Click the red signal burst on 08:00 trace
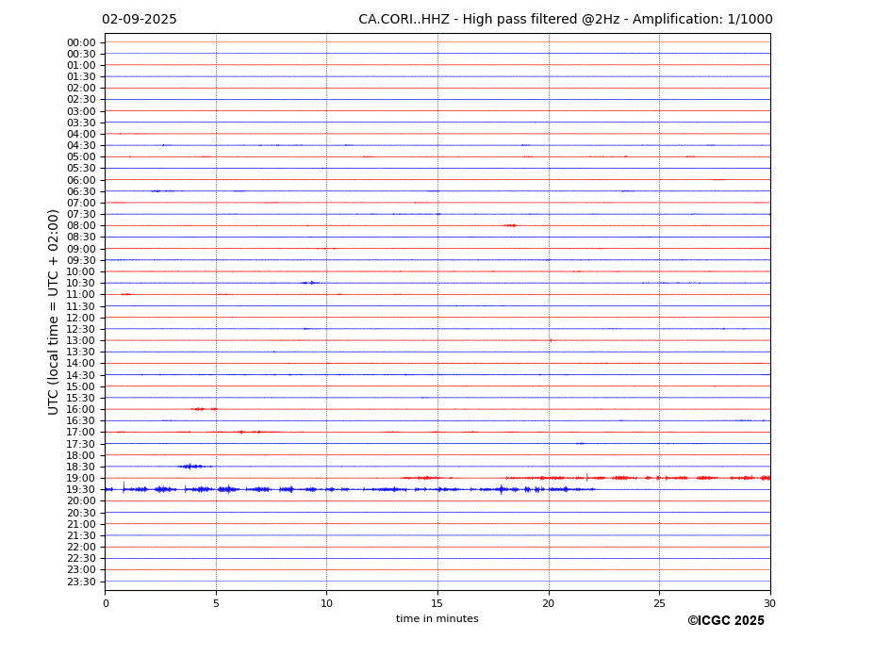This screenshot has height=656, width=874. pos(511,225)
